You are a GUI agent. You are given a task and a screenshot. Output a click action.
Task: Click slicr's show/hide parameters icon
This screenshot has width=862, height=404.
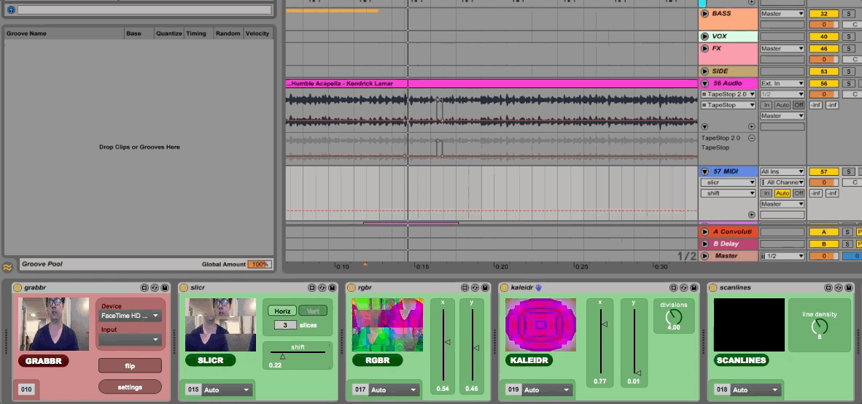(312, 287)
